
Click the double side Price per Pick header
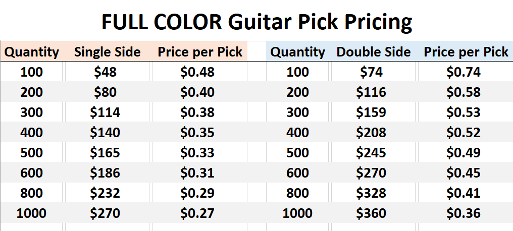[466, 51]
